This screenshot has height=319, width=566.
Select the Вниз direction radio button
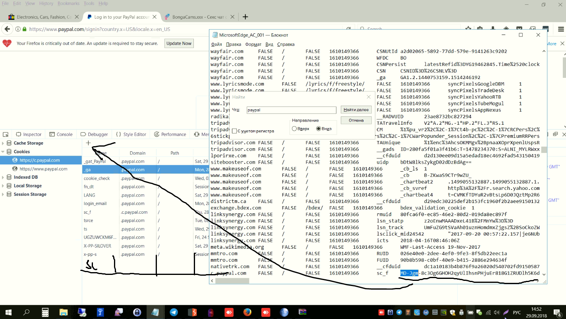[x=319, y=129]
